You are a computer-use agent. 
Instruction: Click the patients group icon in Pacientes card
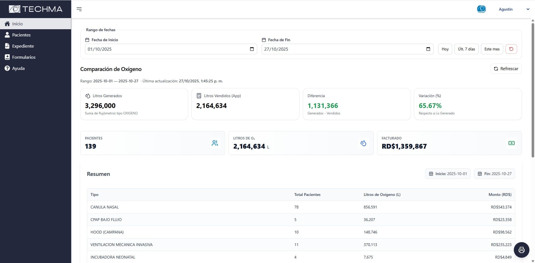pyautogui.click(x=215, y=143)
